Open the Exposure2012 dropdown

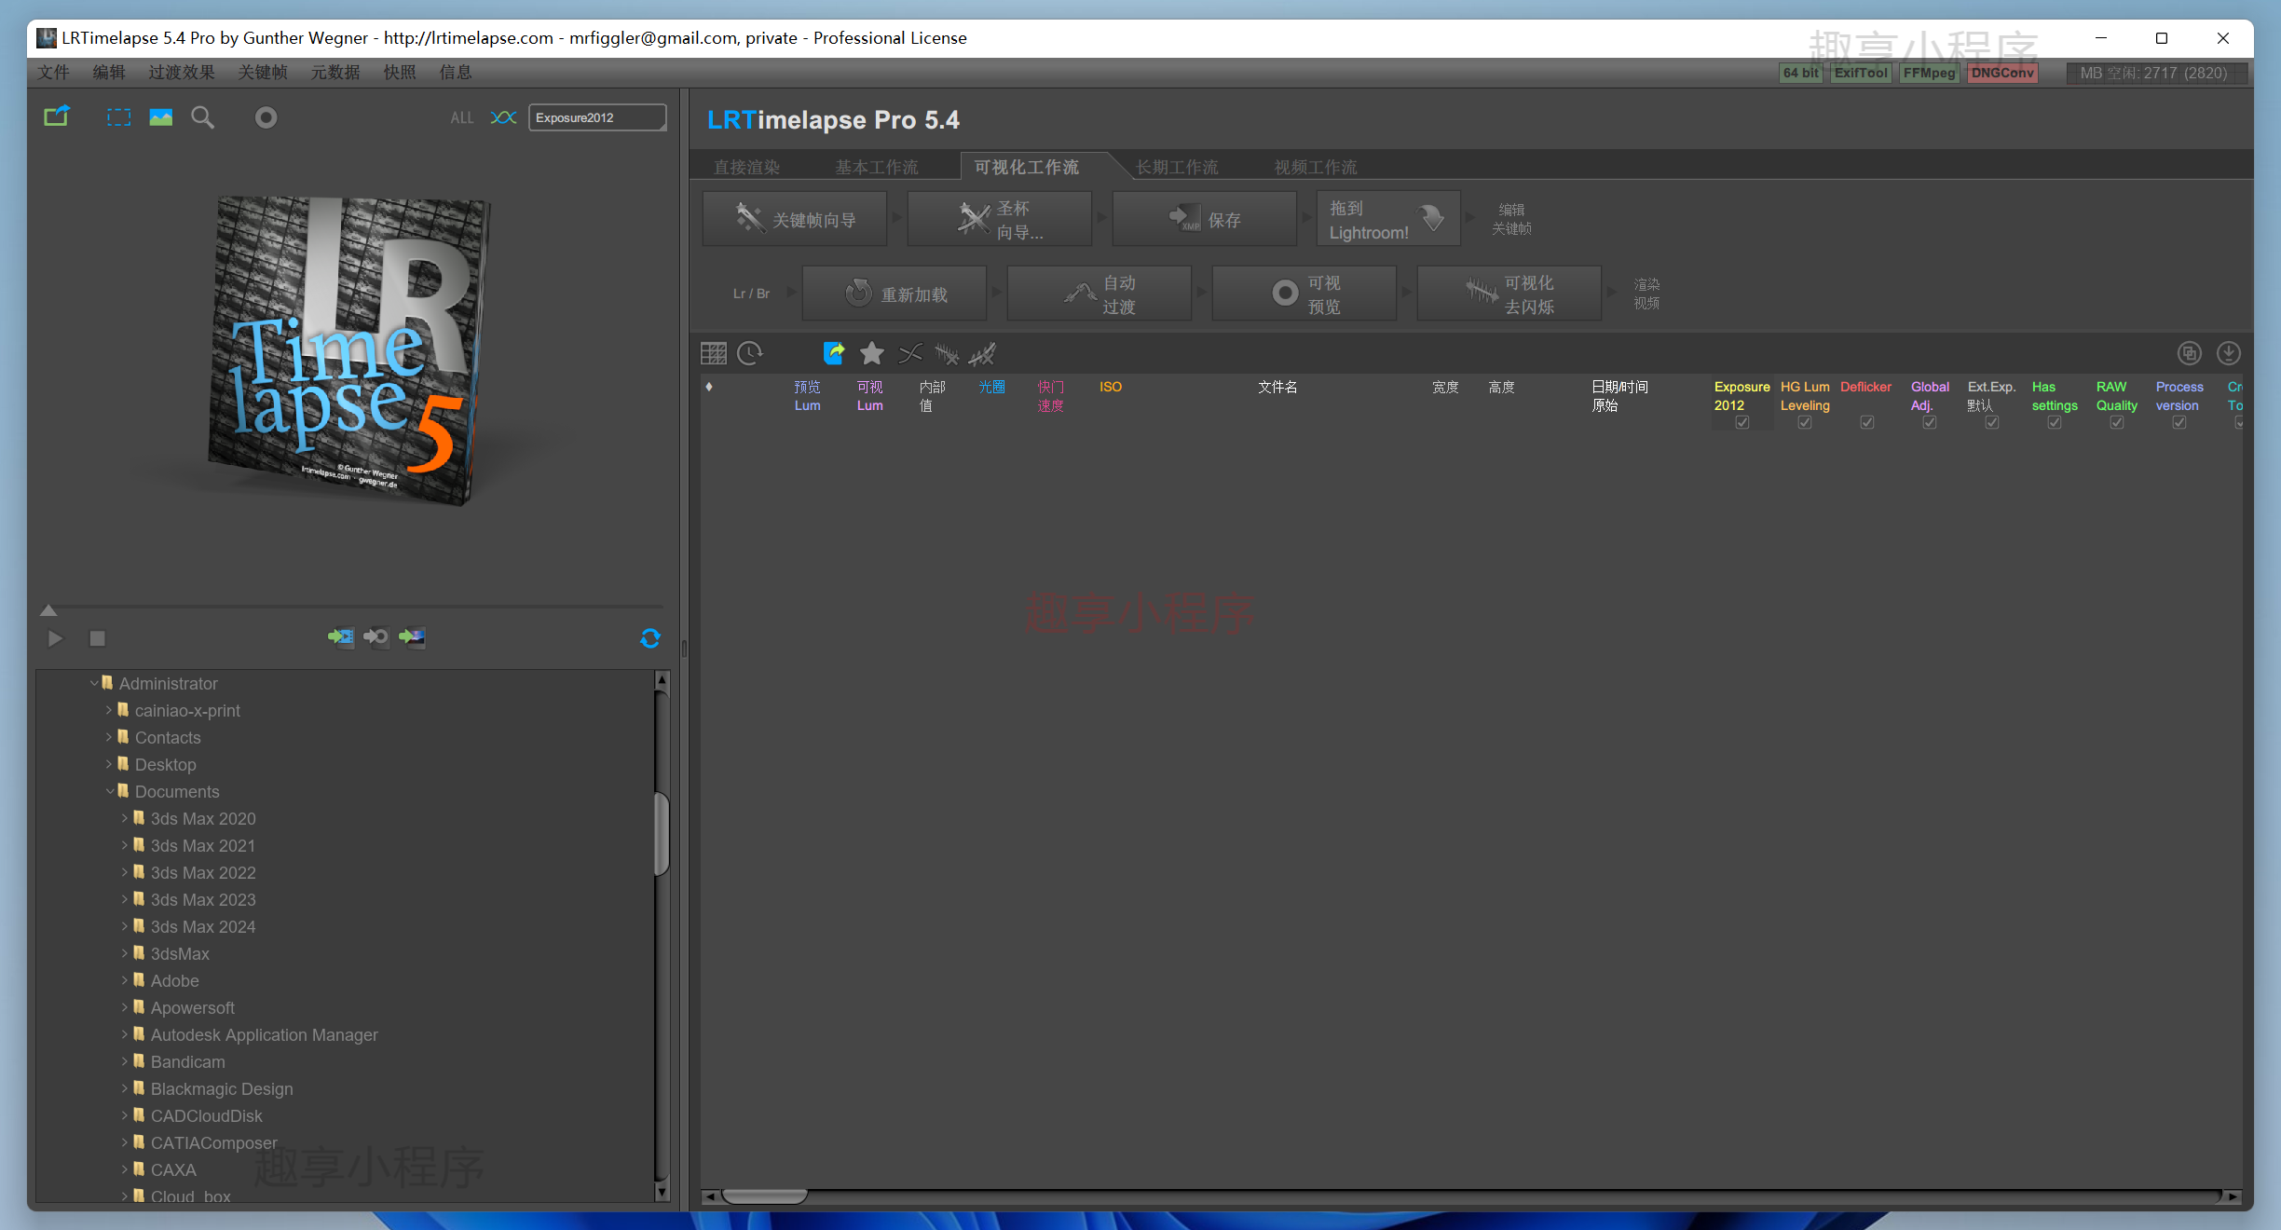597,117
